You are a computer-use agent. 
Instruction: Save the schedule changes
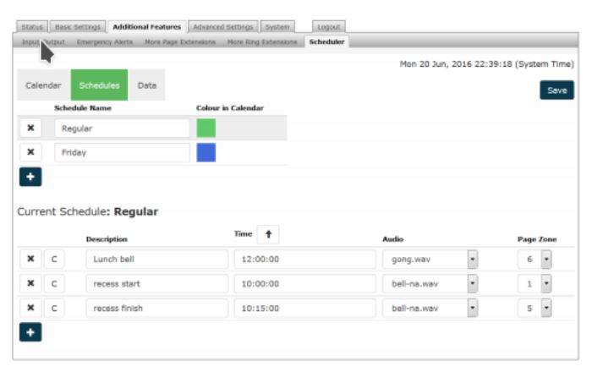(556, 90)
